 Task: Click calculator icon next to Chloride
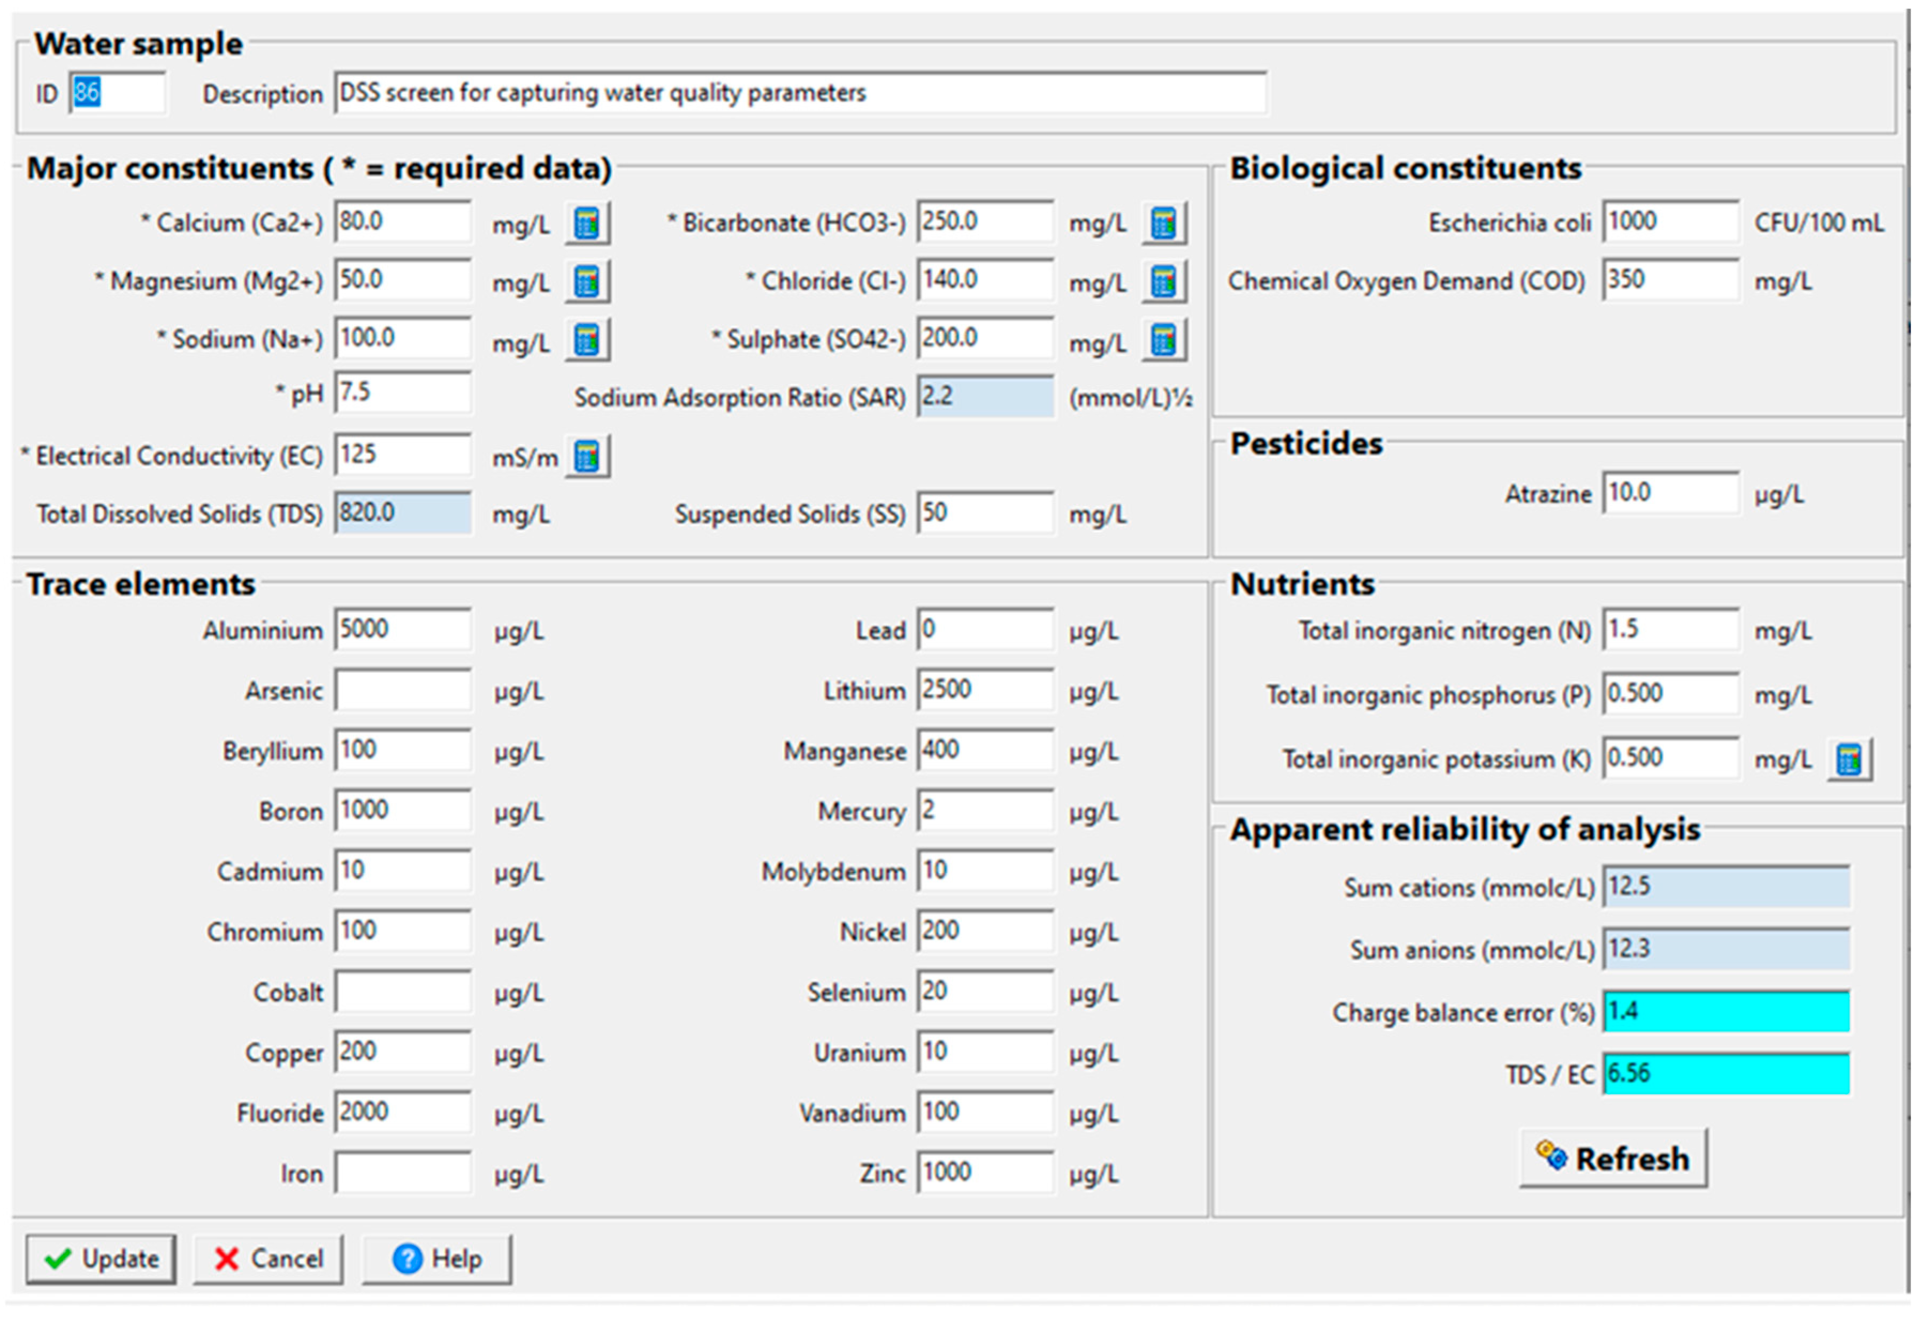pos(1163,282)
